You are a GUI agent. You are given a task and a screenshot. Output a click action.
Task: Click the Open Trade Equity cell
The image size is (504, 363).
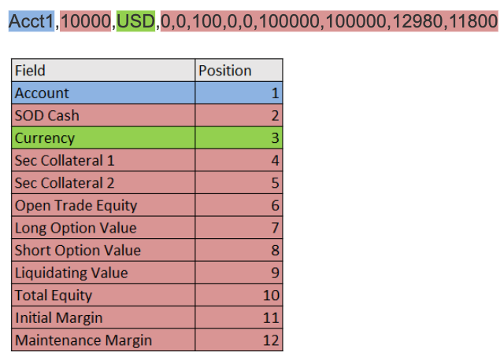pyautogui.click(x=103, y=205)
